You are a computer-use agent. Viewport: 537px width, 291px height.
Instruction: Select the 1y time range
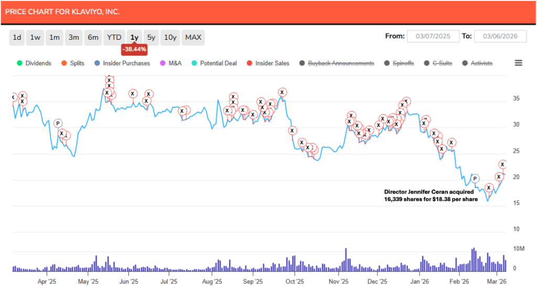134,37
